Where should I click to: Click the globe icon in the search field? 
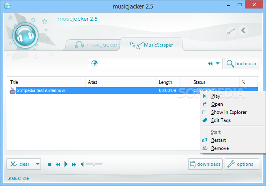[94, 64]
